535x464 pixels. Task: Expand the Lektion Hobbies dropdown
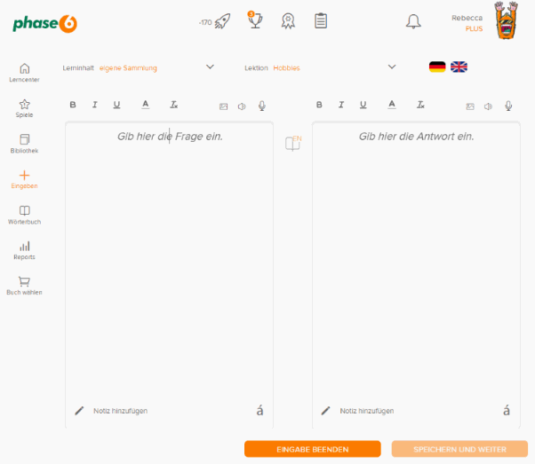tap(391, 67)
